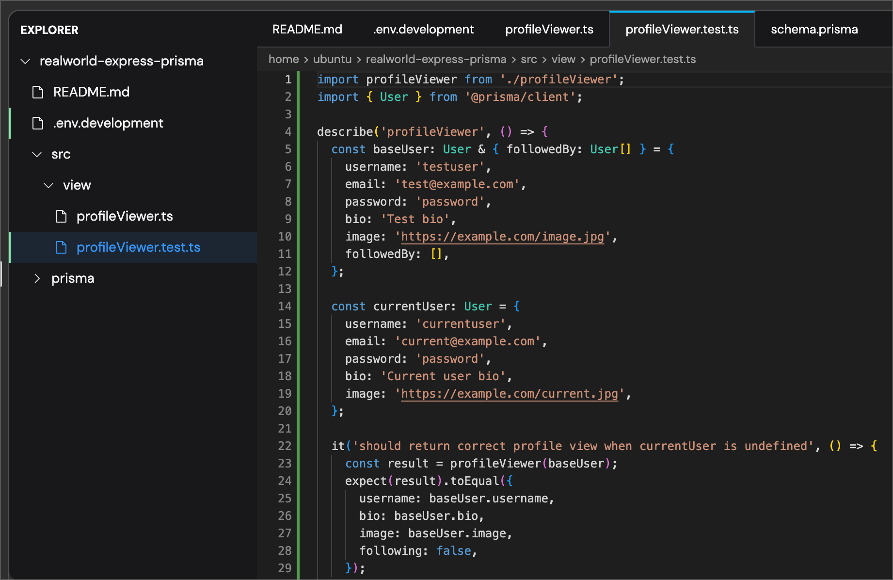The image size is (893, 580).
Task: Open profileViewer.ts in the explorer tree
Action: (125, 216)
